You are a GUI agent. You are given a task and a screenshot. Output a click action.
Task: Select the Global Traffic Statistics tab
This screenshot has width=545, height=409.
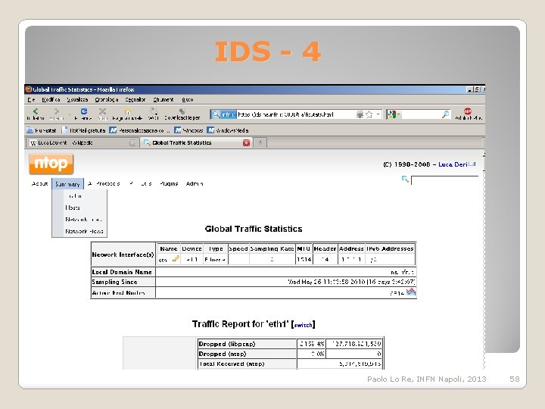pyautogui.click(x=195, y=142)
